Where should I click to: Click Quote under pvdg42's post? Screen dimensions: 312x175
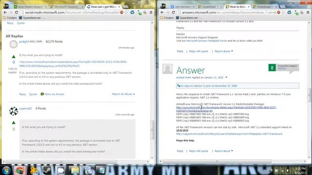click(x=33, y=94)
